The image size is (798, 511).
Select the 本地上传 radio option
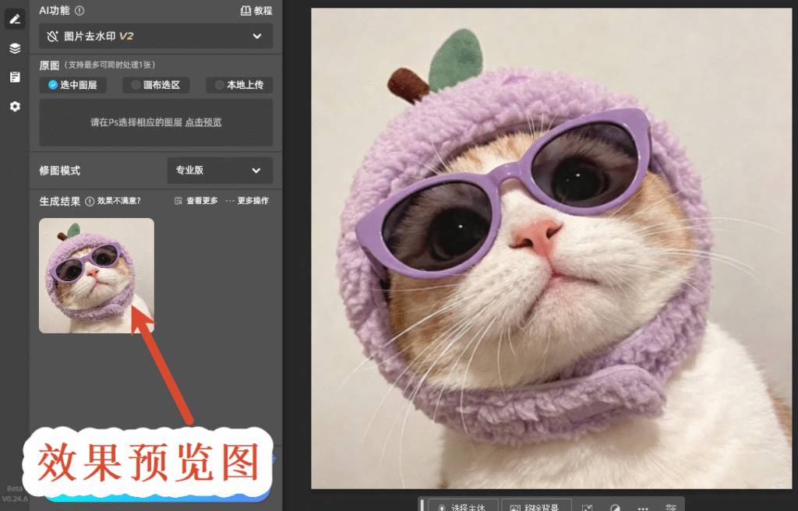click(239, 85)
